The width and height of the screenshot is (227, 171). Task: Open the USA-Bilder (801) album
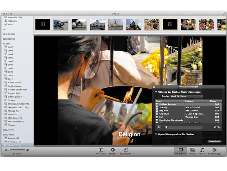click(16, 122)
